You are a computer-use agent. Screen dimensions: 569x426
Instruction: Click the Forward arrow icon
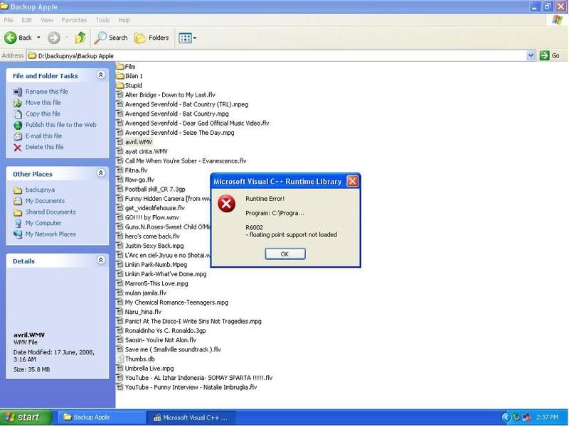(x=54, y=38)
